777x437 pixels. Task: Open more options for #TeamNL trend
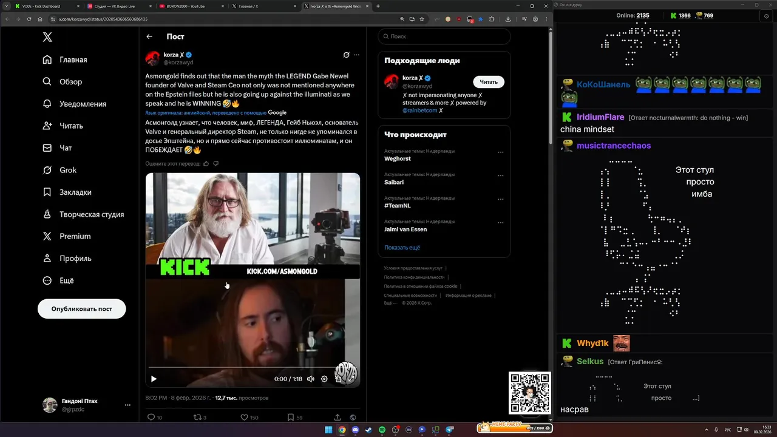[501, 199]
